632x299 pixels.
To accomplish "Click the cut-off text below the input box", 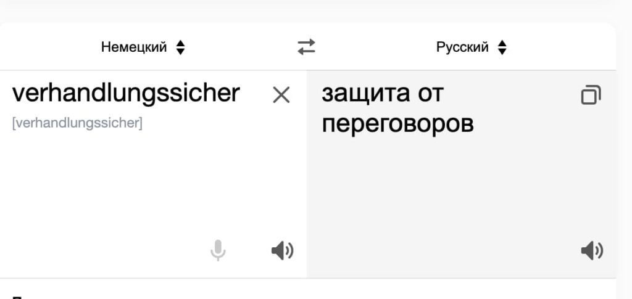I will 16,297.
